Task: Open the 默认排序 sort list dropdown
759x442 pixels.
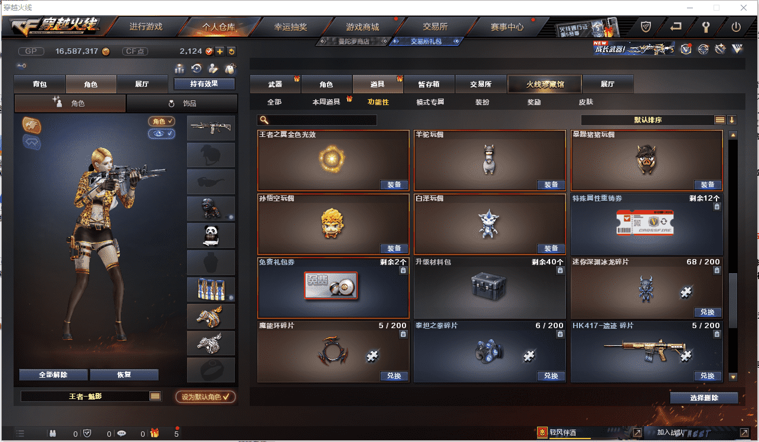Action: [x=720, y=120]
